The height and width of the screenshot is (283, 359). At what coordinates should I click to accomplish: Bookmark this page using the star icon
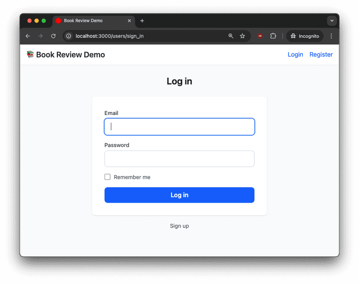pos(242,36)
